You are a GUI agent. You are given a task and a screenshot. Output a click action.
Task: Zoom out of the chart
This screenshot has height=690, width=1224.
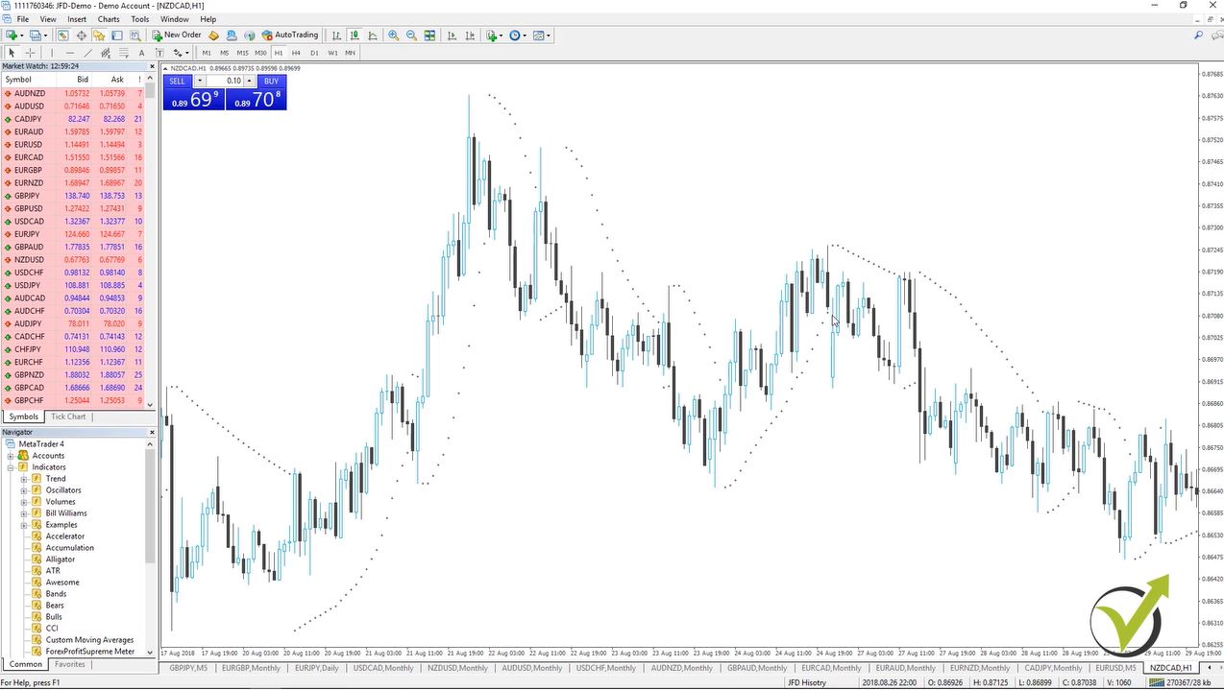pyautogui.click(x=411, y=36)
